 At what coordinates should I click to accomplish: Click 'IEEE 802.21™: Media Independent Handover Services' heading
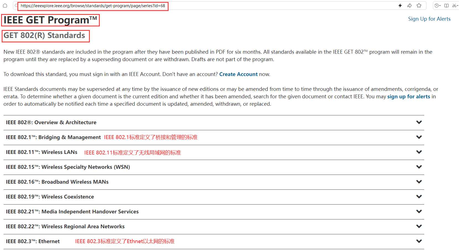click(x=72, y=211)
